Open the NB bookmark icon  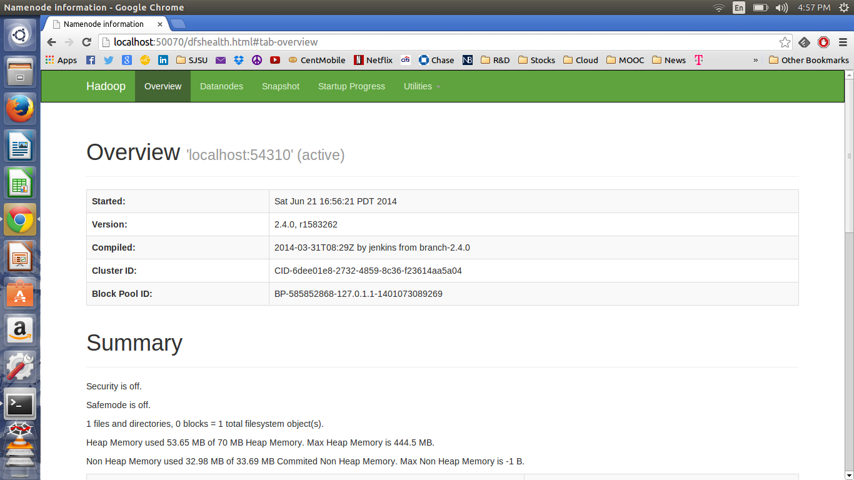[468, 60]
